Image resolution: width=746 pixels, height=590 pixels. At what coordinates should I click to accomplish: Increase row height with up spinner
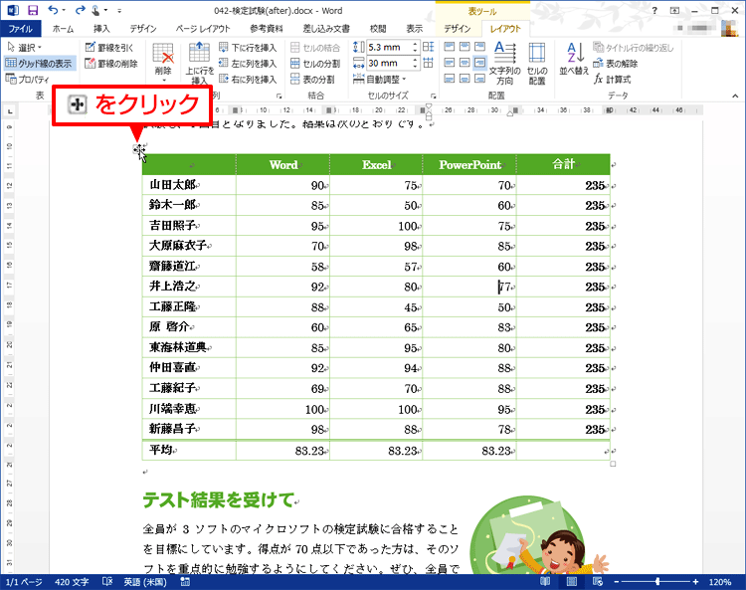click(416, 44)
